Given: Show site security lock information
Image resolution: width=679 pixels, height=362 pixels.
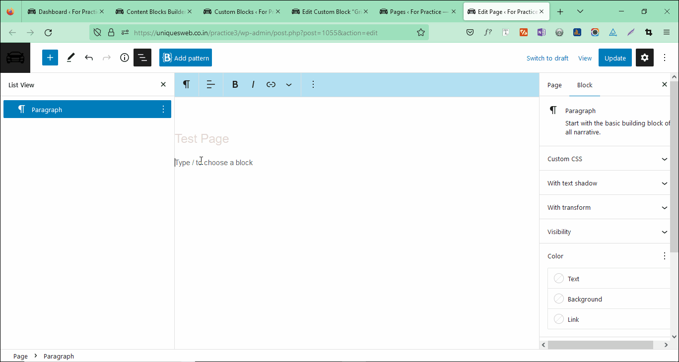Looking at the screenshot, I should click(111, 33).
